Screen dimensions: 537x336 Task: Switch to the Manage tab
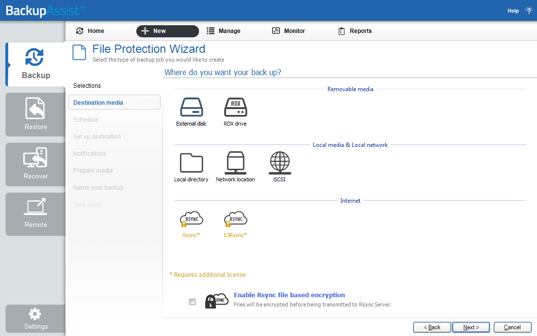(x=224, y=31)
